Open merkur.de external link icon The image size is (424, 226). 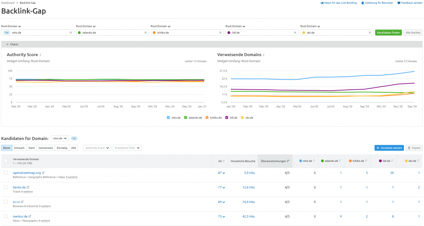(30, 216)
